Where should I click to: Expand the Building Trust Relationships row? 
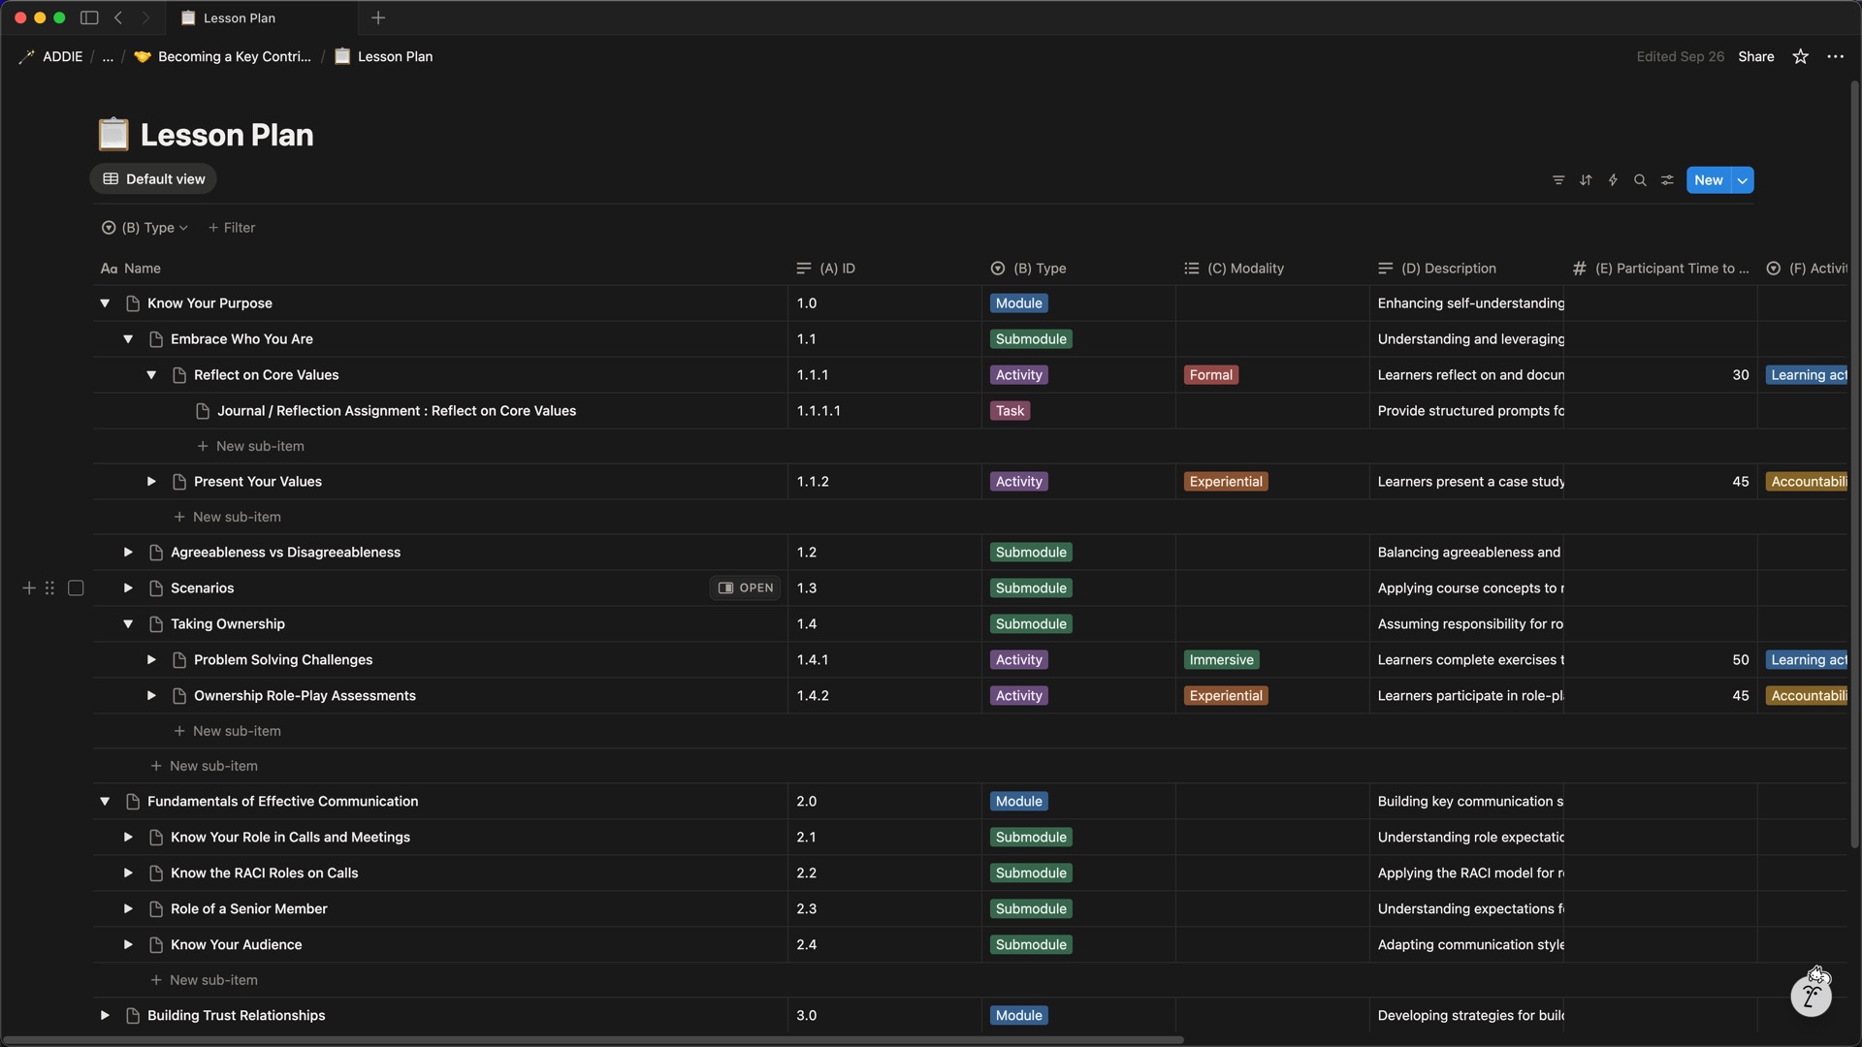point(105,1016)
